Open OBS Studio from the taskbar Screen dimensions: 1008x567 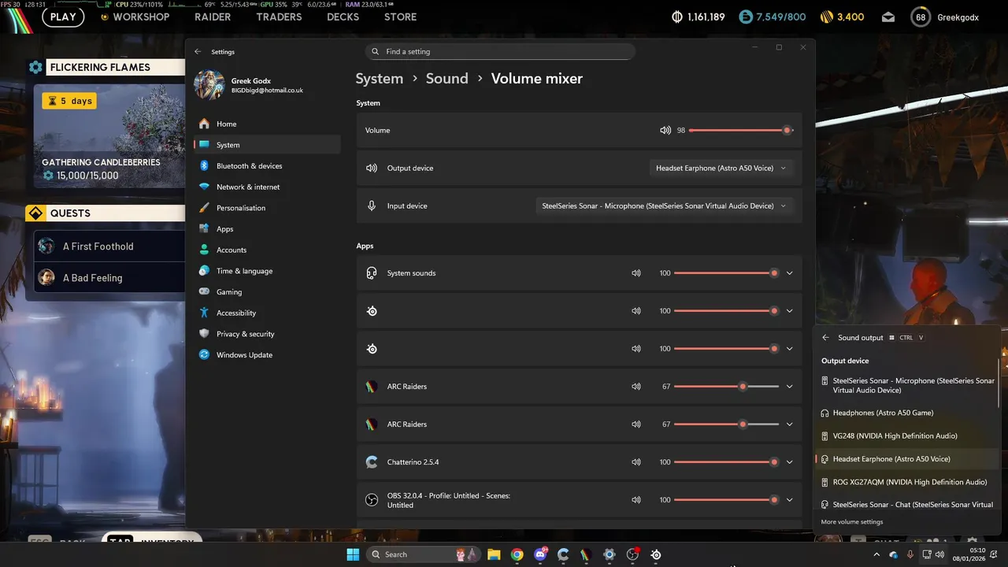pos(632,554)
